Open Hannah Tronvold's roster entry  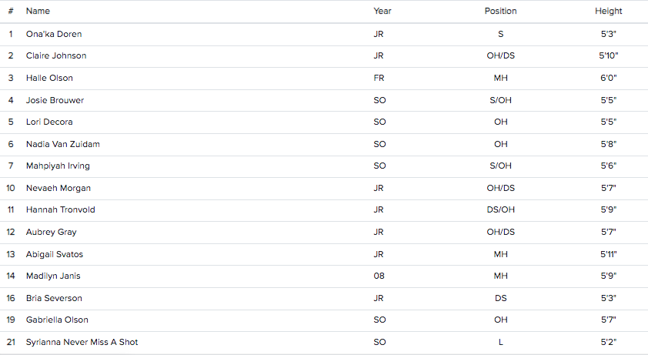(x=60, y=209)
